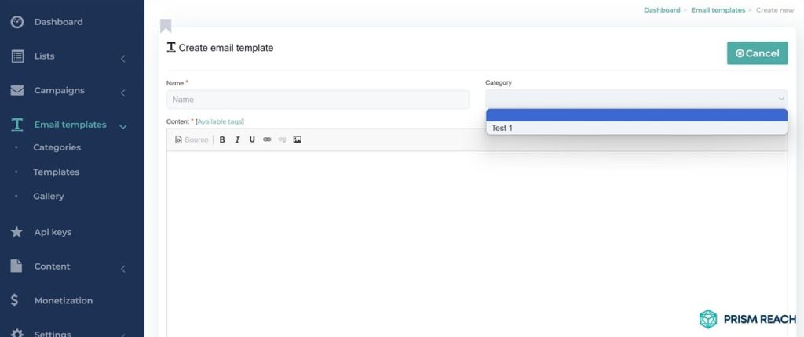Switch the editor to Source view

click(x=192, y=140)
